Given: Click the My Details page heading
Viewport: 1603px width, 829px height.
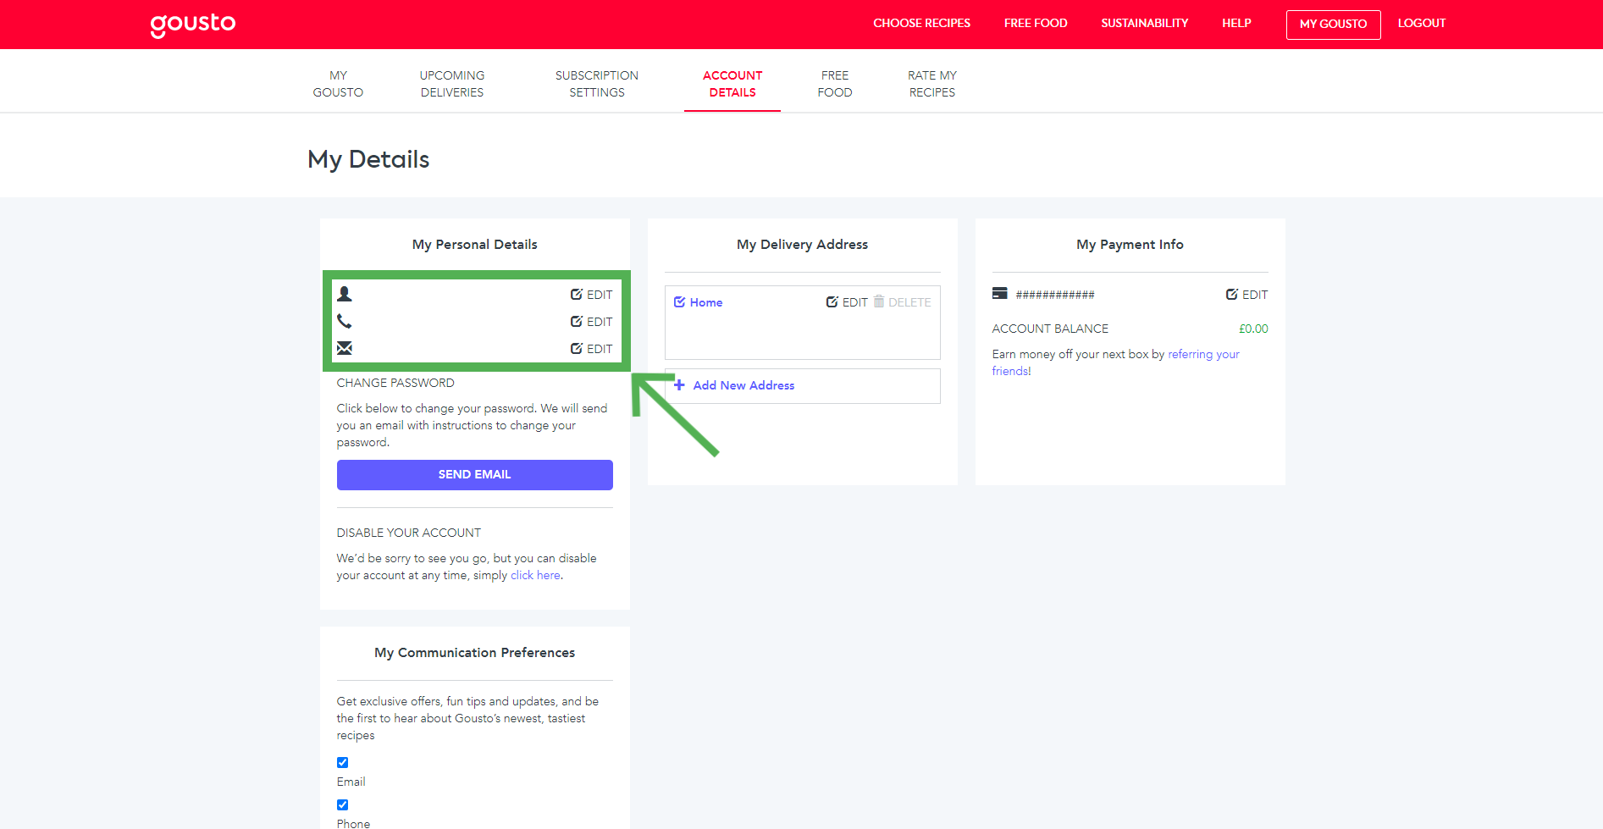Looking at the screenshot, I should coord(368,159).
